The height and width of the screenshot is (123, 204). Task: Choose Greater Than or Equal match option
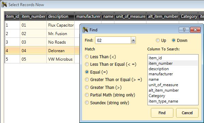coord(113,79)
